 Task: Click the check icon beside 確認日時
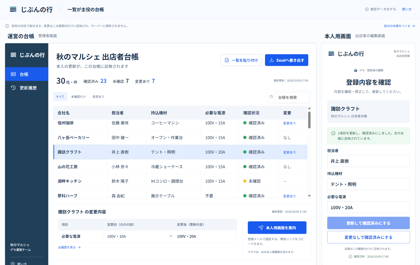click(x=350, y=256)
